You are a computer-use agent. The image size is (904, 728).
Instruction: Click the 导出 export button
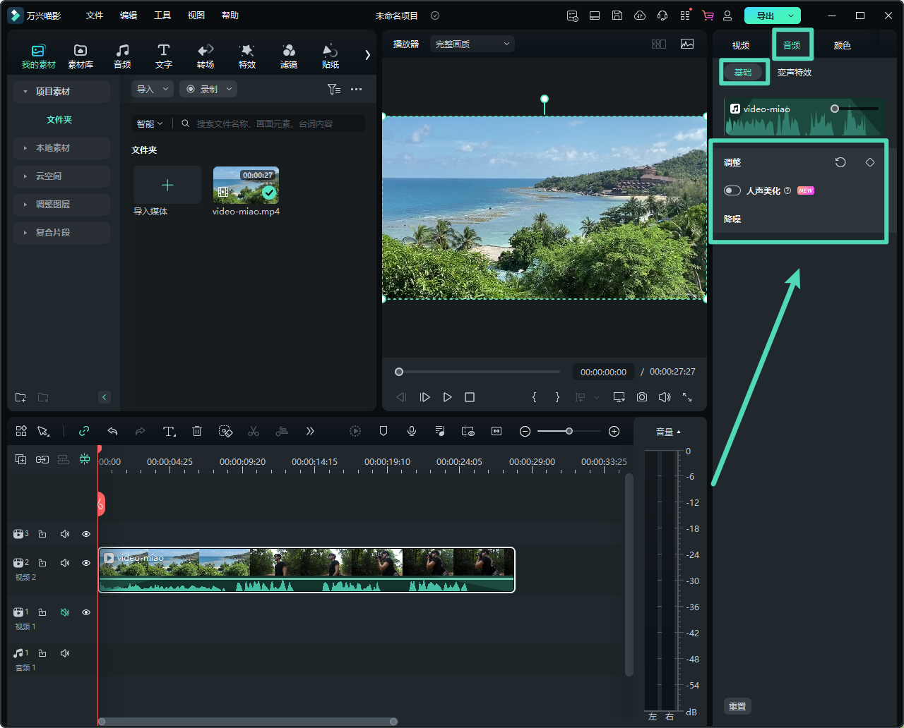[766, 16]
